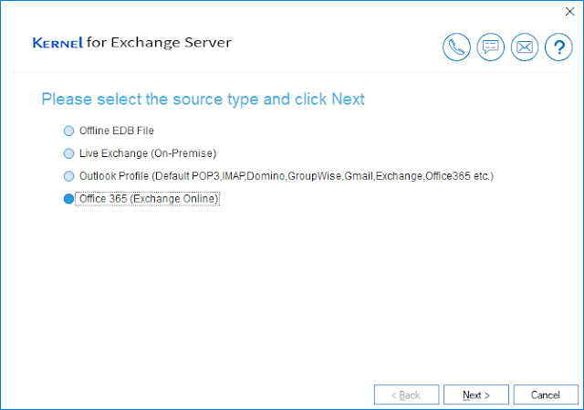This screenshot has width=584, height=410.
Task: Click the Office 365 (Exchange Online) radio circle
Action: coord(68,199)
